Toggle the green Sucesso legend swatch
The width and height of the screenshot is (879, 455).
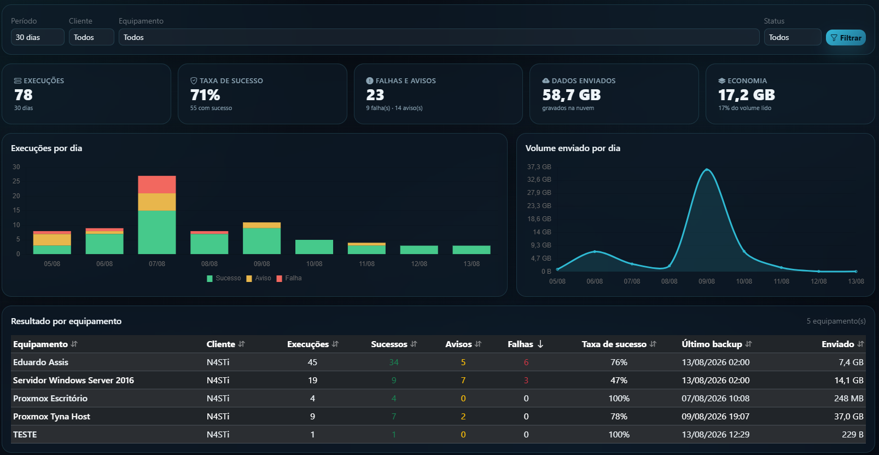coord(209,279)
